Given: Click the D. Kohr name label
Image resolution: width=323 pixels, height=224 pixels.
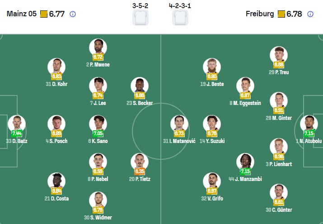Looking at the screenshot, I should (x=56, y=84).
